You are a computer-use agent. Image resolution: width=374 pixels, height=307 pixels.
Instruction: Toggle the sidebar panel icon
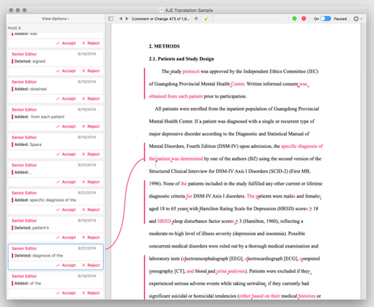(111, 19)
